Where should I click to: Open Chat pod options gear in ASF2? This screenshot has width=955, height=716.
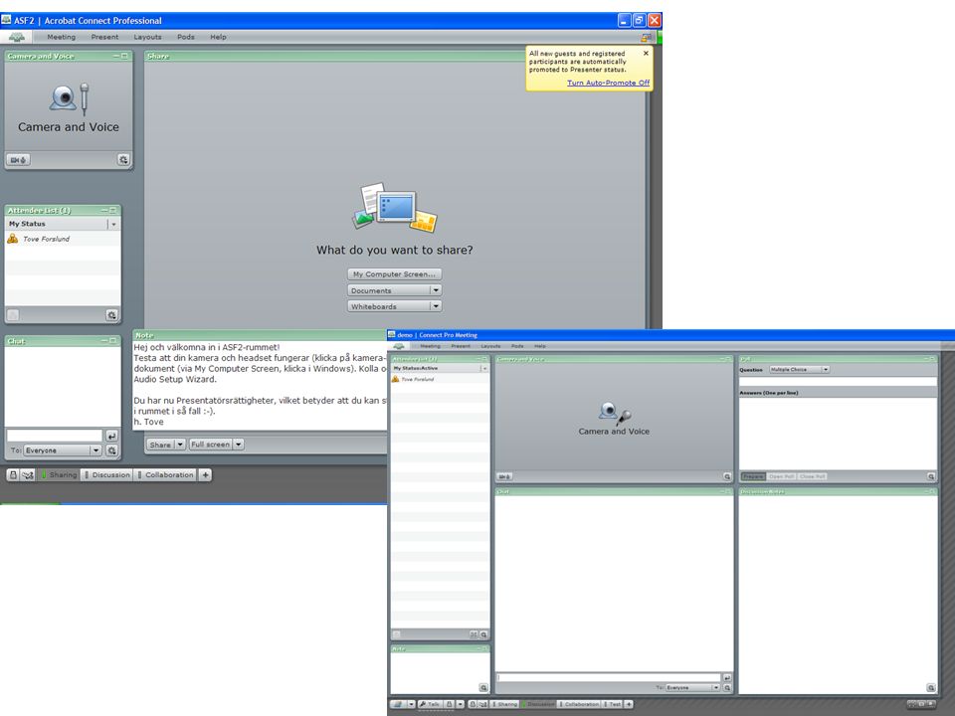(x=111, y=450)
